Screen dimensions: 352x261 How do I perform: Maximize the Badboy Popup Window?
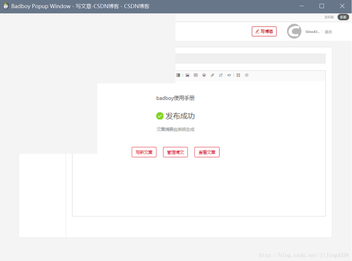click(x=322, y=6)
